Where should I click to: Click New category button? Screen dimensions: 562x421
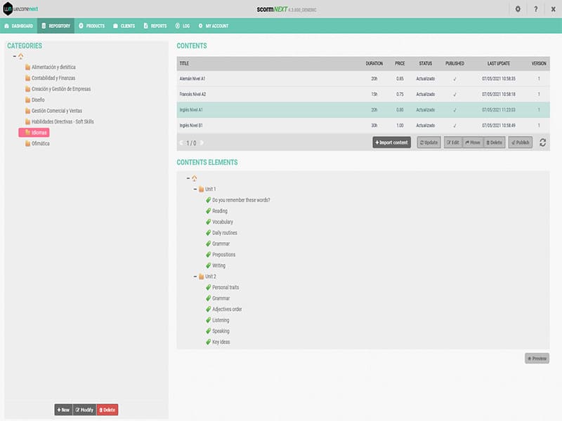click(63, 410)
